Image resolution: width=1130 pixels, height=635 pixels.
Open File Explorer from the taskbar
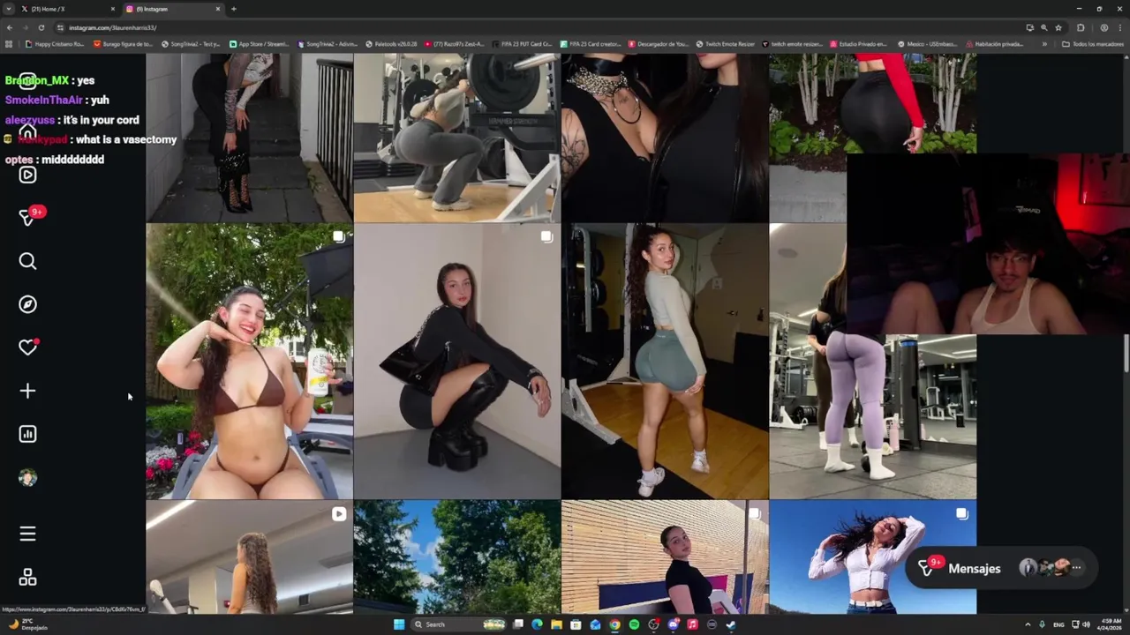[x=556, y=624]
